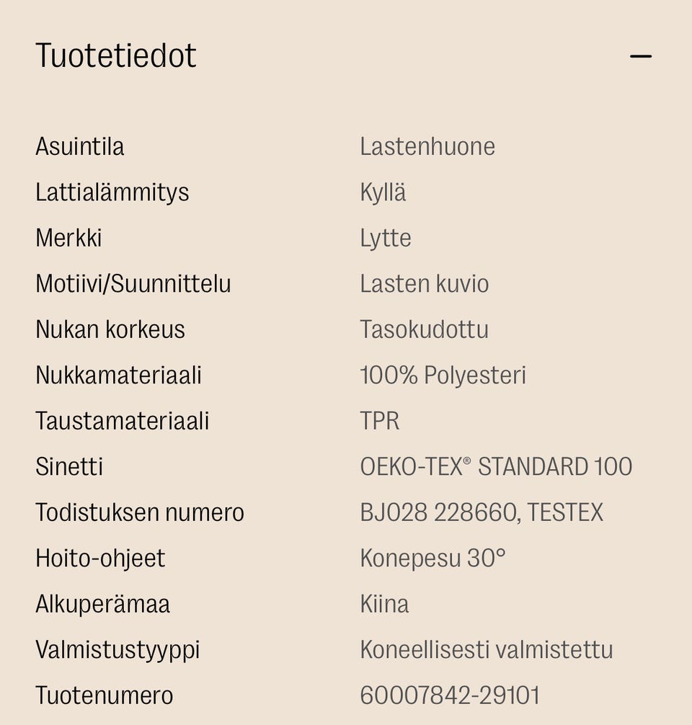
Task: Select the Tuotetiedot heading
Action: point(115,54)
